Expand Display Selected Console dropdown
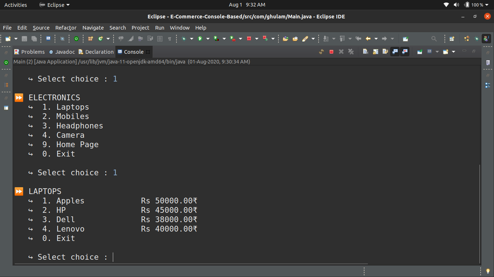This screenshot has width=494, height=277. click(437, 52)
